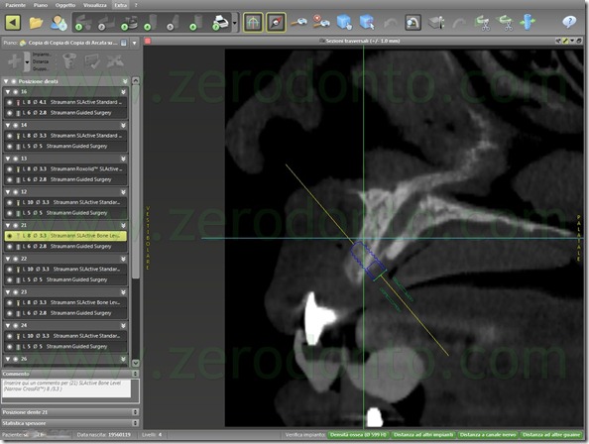
Task: Open workflow steps dropdown arrow
Action: 235,23
